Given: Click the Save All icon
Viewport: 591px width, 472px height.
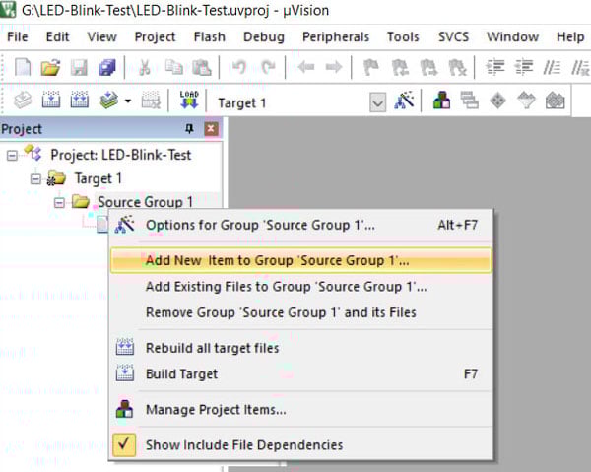Looking at the screenshot, I should point(107,67).
